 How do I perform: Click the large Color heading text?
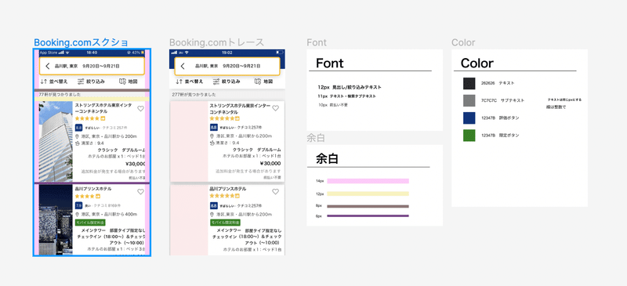click(477, 63)
